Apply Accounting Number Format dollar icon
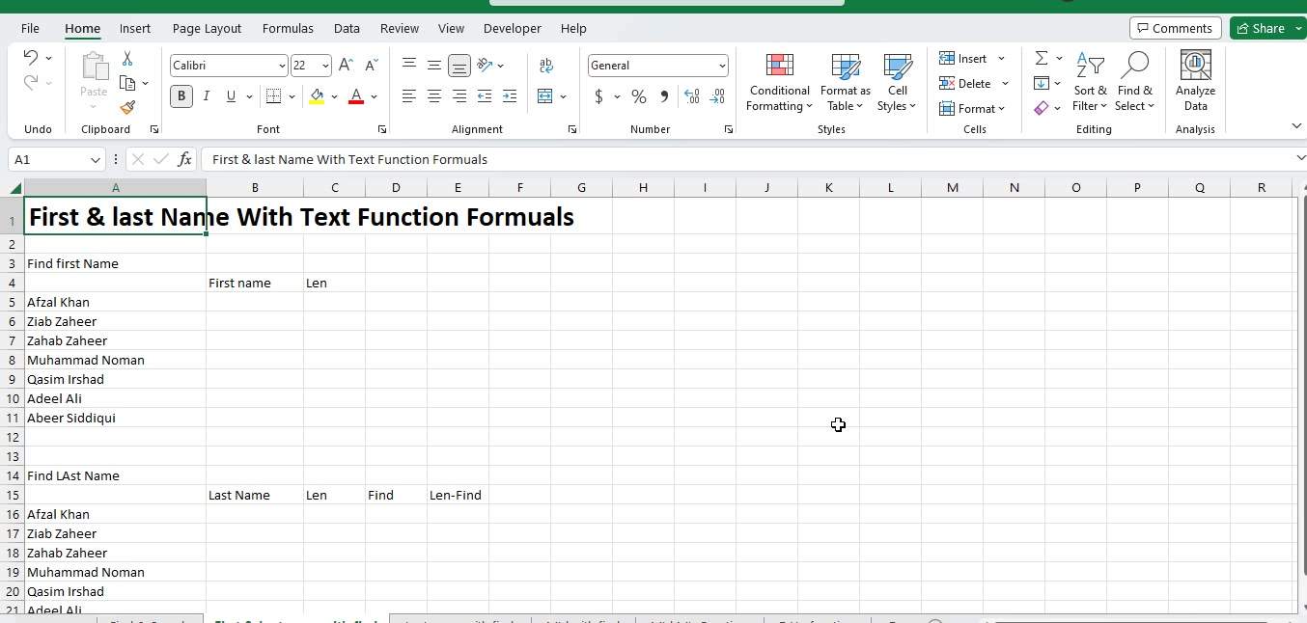The image size is (1307, 623). point(599,96)
